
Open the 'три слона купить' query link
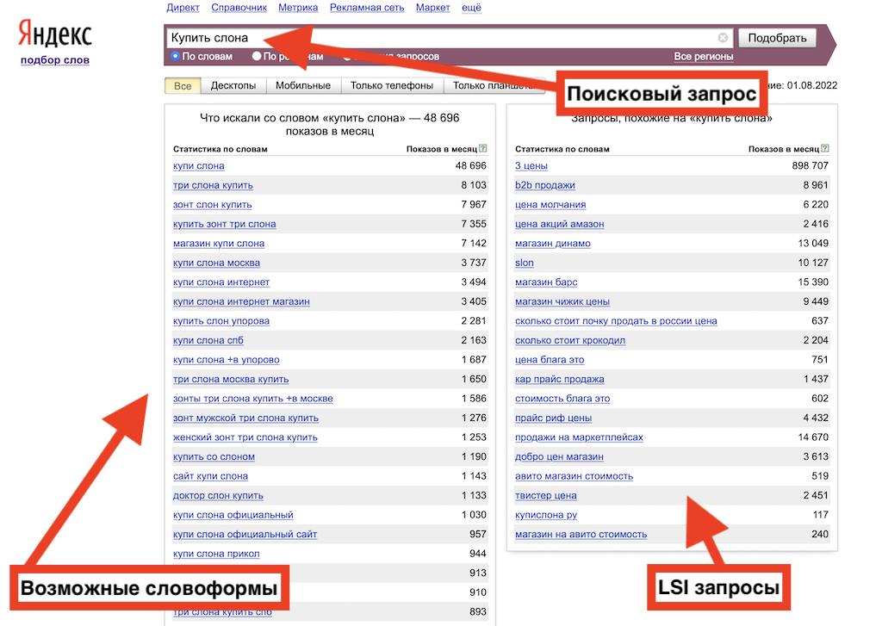click(214, 185)
